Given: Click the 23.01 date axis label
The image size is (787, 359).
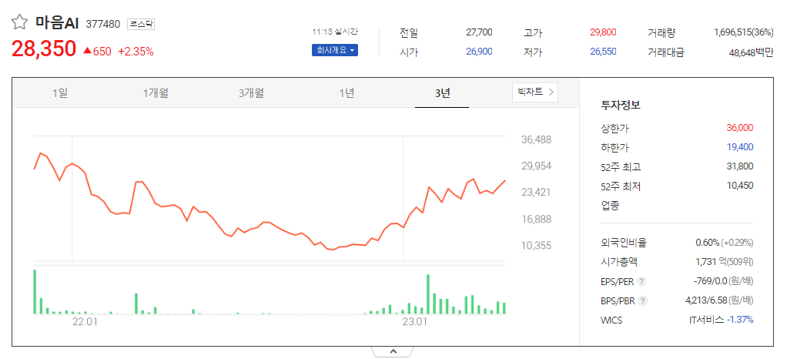Looking at the screenshot, I should pos(414,322).
